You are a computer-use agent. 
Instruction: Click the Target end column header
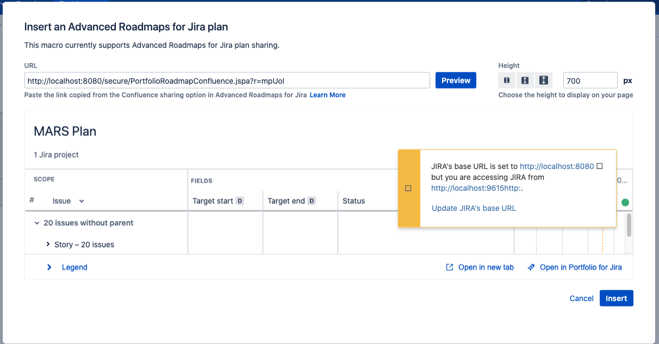pyautogui.click(x=286, y=201)
